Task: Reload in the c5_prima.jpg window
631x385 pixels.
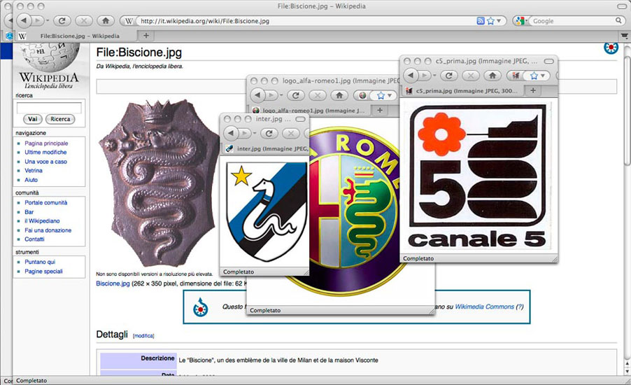Action: [448, 76]
